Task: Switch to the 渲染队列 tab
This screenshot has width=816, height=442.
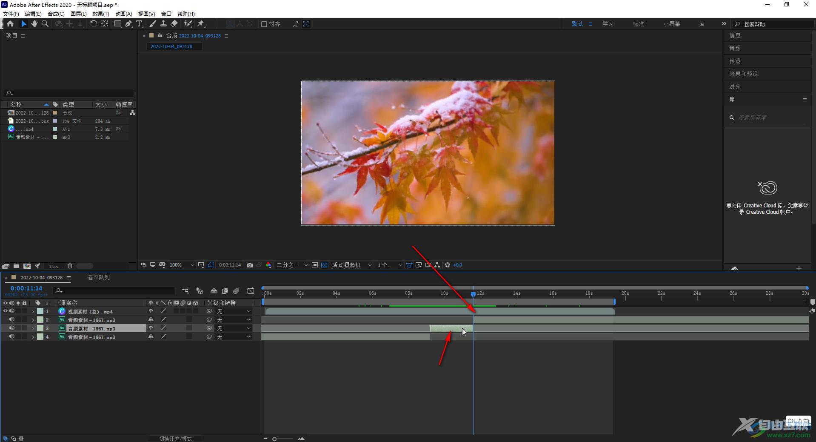Action: point(99,277)
